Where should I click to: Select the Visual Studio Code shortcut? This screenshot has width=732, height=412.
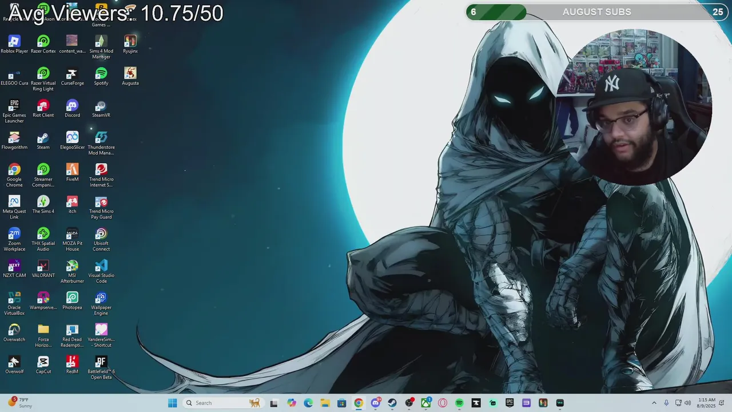pos(101,271)
